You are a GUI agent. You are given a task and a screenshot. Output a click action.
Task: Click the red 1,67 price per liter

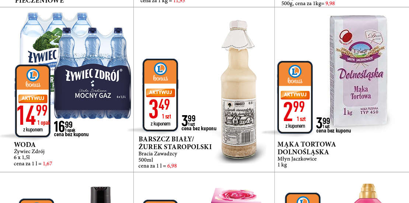[48, 164]
